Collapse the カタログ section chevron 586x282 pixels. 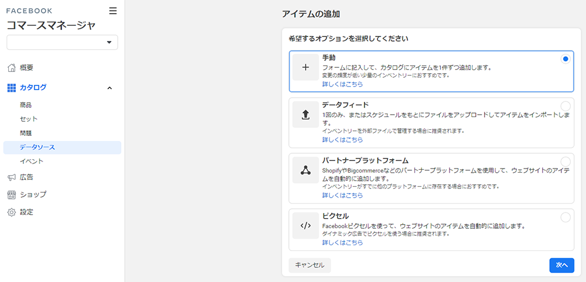(110, 88)
